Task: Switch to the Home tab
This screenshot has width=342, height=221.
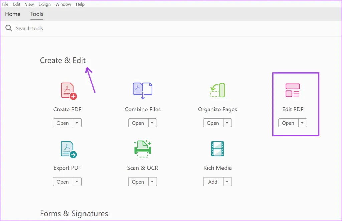Action: click(x=13, y=14)
